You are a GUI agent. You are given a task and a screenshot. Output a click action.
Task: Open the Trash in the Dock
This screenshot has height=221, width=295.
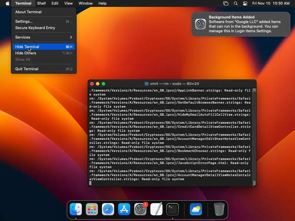click(x=219, y=209)
